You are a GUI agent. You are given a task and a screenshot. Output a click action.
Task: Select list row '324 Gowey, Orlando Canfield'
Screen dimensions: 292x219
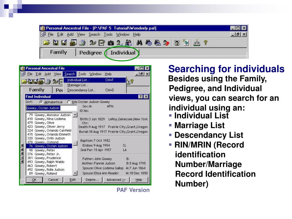pos(49,131)
